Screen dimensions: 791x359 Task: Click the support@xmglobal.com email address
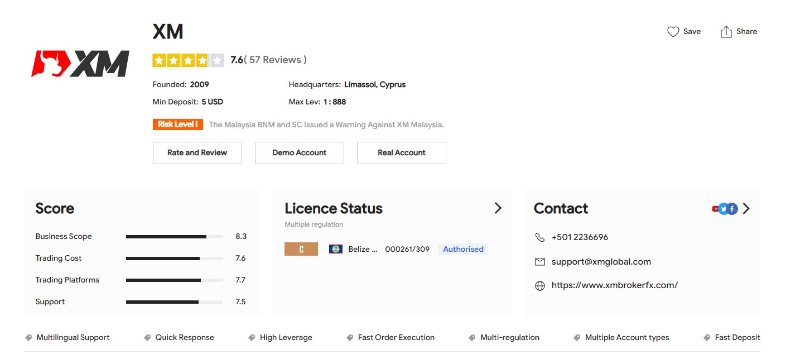pyautogui.click(x=601, y=262)
